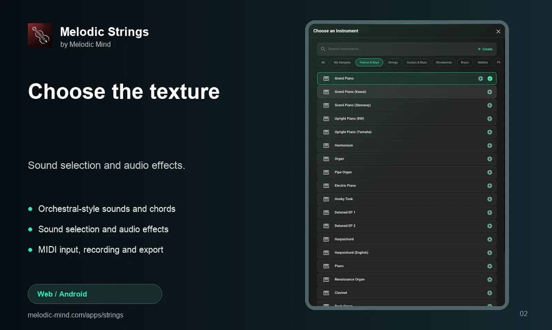Select the Brass category
Viewport: 552px width, 330px height.
pyautogui.click(x=465, y=62)
